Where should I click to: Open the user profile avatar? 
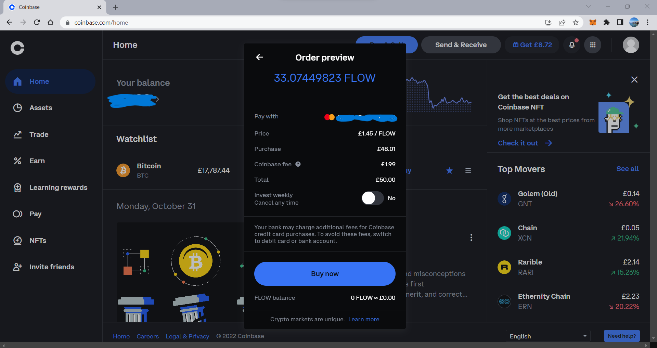[631, 45]
